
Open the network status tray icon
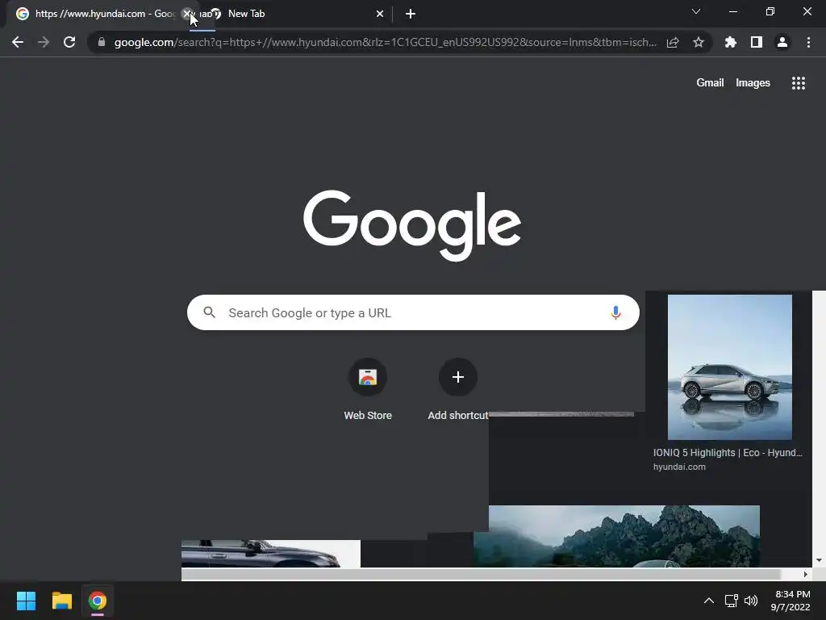coord(731,601)
